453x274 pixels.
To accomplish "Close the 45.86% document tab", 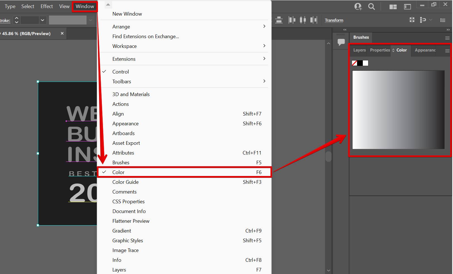I will (x=62, y=33).
